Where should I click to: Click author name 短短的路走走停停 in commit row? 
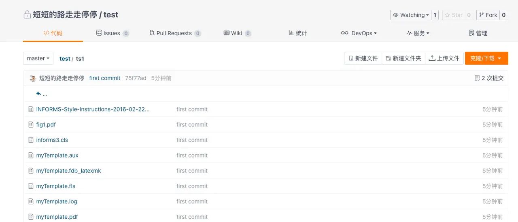[x=62, y=78]
